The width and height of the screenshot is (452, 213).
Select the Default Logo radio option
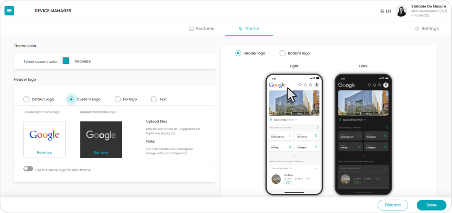click(26, 99)
